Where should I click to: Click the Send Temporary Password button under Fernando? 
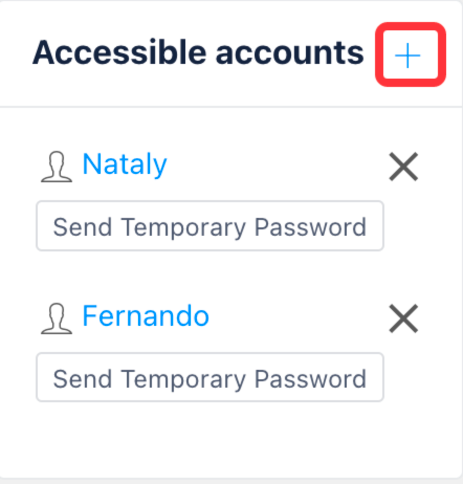point(210,377)
